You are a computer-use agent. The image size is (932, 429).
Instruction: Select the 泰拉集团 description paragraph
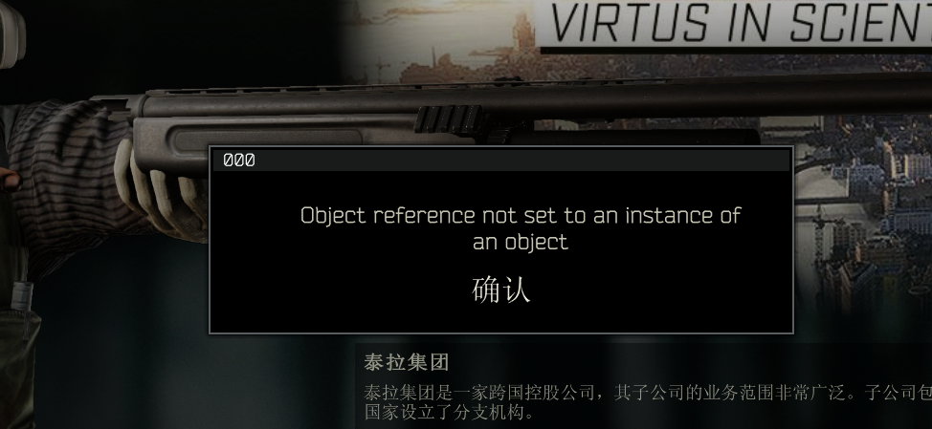647,401
